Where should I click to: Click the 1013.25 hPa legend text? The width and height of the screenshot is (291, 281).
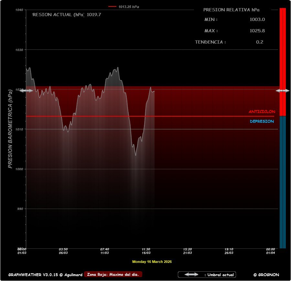(x=129, y=7)
